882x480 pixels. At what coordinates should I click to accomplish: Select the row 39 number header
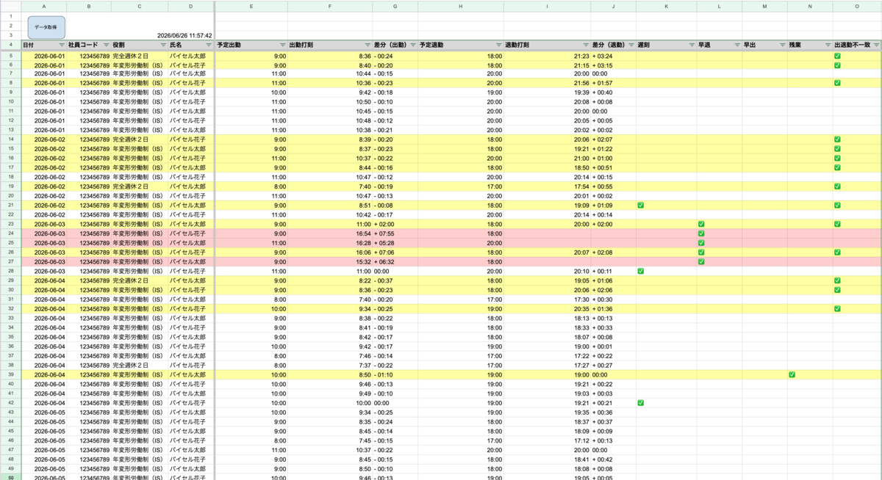coord(10,374)
